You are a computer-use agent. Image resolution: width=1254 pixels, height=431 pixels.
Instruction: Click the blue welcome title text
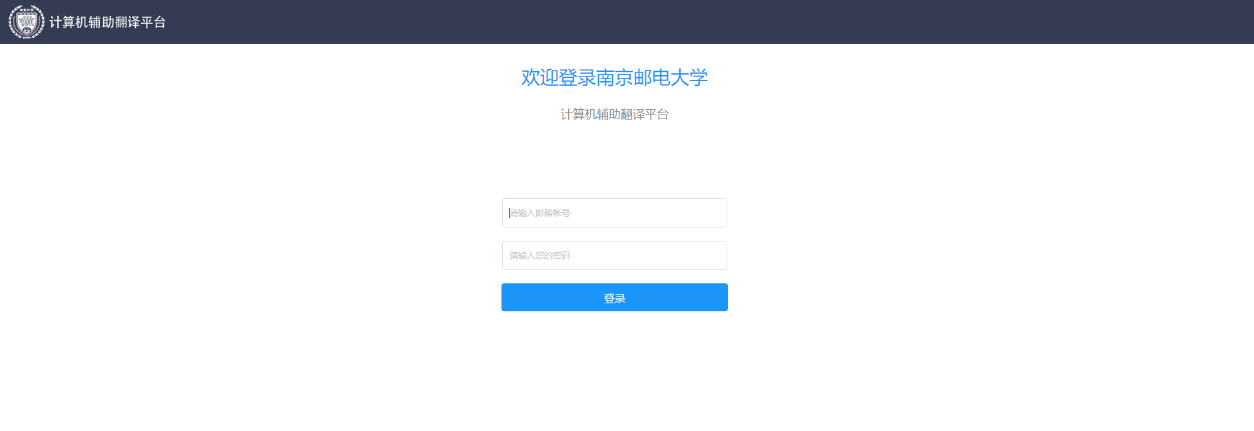tap(614, 77)
